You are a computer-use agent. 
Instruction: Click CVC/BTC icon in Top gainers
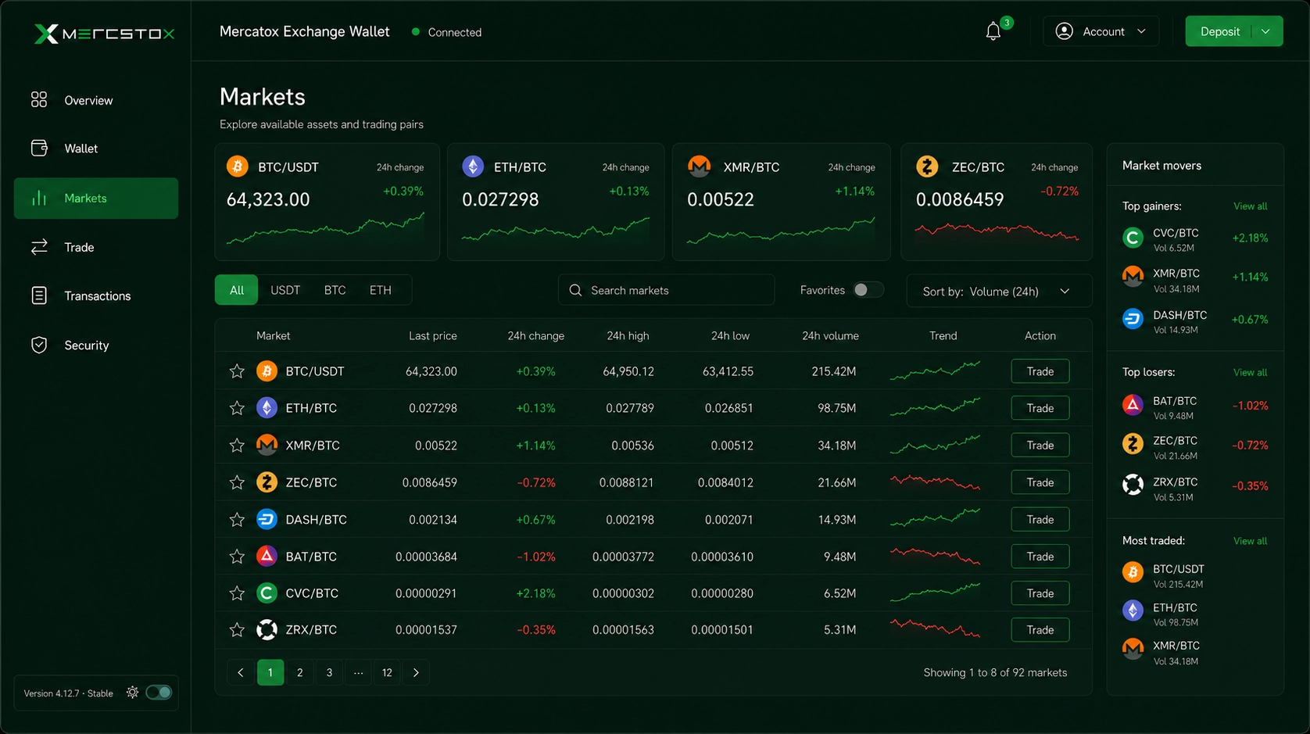[1133, 238]
